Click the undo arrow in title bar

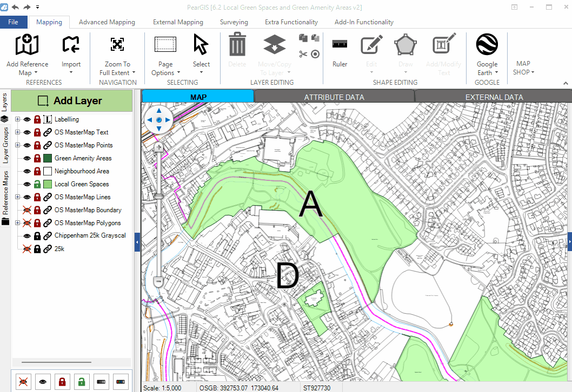pos(15,7)
